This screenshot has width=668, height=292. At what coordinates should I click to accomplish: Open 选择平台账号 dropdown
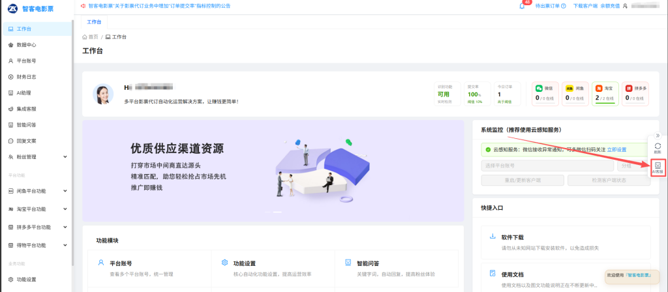(547, 166)
